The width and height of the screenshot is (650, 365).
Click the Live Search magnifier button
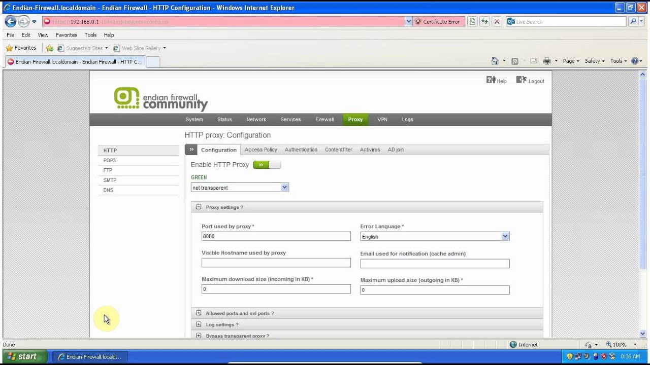point(633,21)
